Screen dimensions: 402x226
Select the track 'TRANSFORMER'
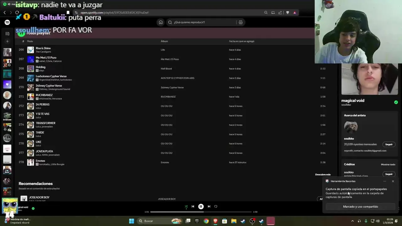coord(46,123)
